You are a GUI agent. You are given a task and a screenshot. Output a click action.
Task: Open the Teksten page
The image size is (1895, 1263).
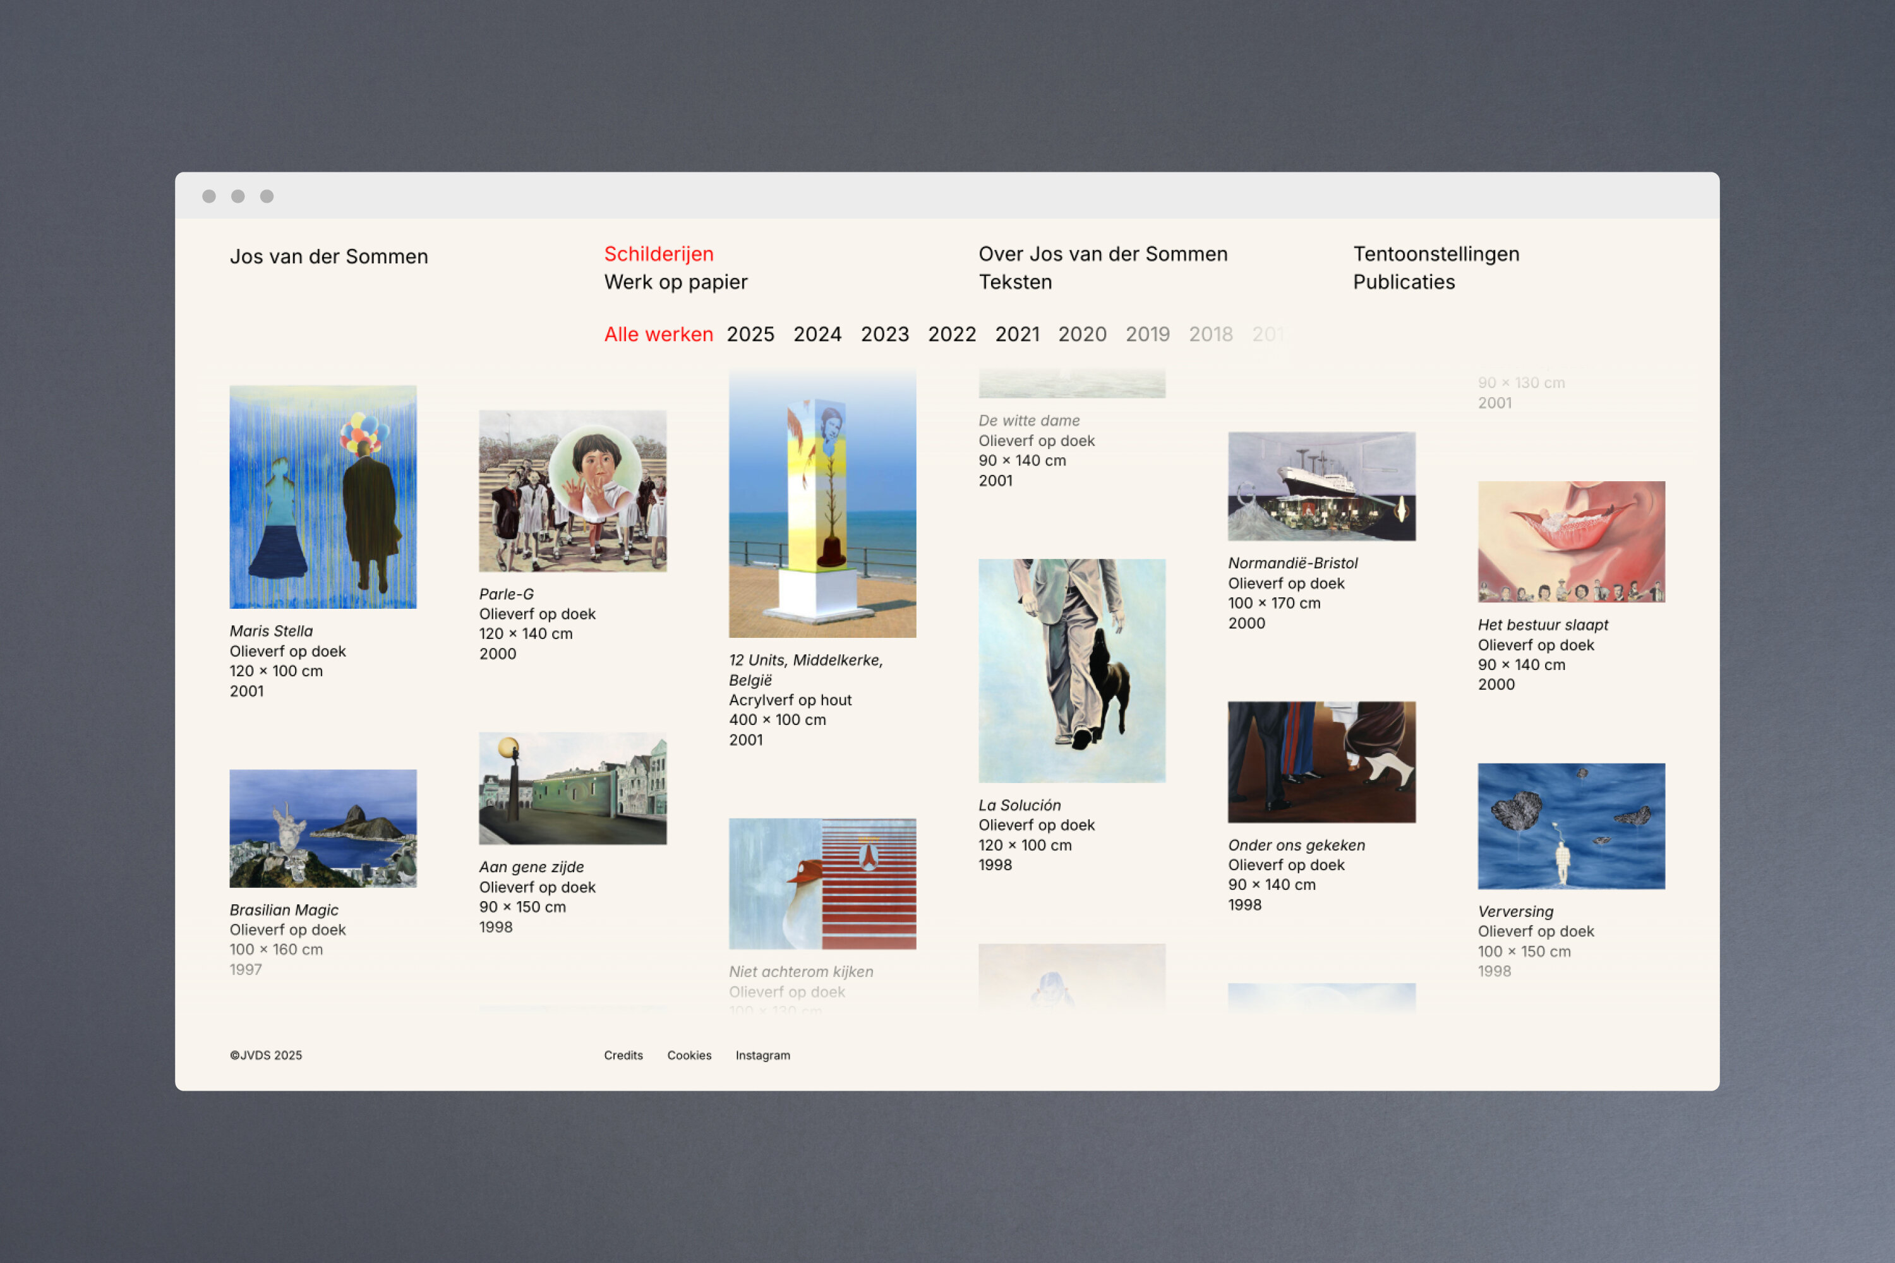[x=1015, y=282]
